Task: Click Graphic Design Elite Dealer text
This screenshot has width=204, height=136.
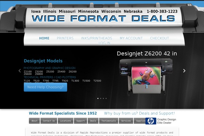Action: click(x=167, y=121)
